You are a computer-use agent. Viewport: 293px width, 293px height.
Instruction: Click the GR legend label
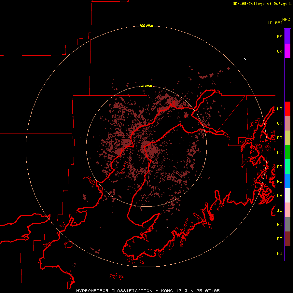[x=279, y=123]
